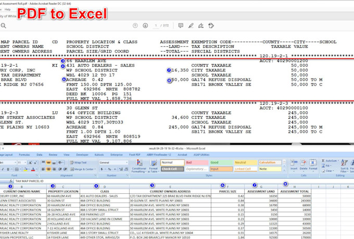Click the page number field in Acrobat
This screenshot has width=354, height=239.
[156, 26]
